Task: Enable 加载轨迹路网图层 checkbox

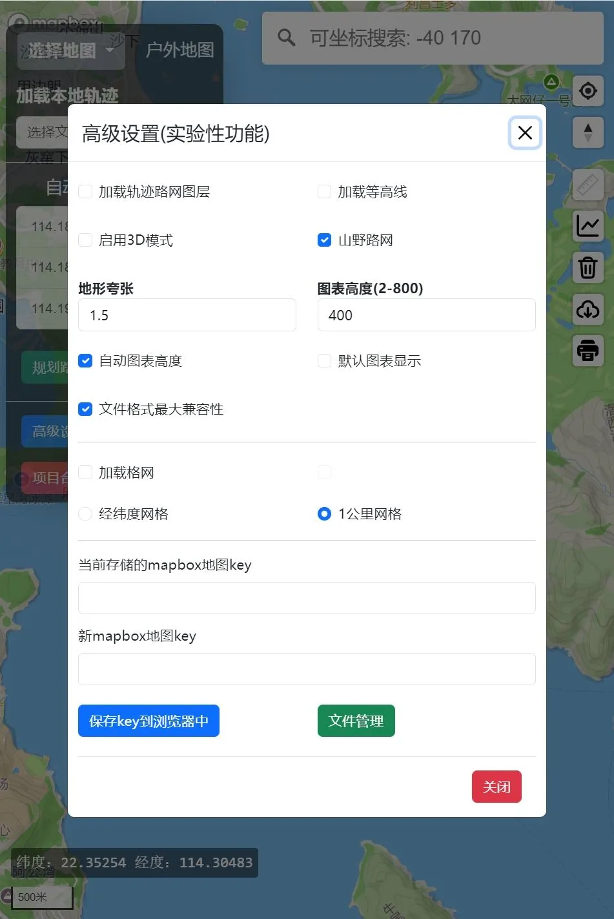Action: click(85, 192)
